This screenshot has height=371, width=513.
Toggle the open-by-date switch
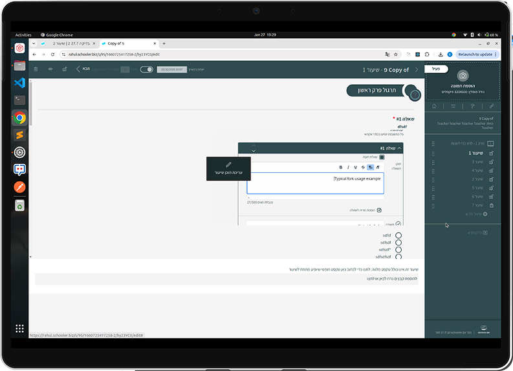coord(147,69)
